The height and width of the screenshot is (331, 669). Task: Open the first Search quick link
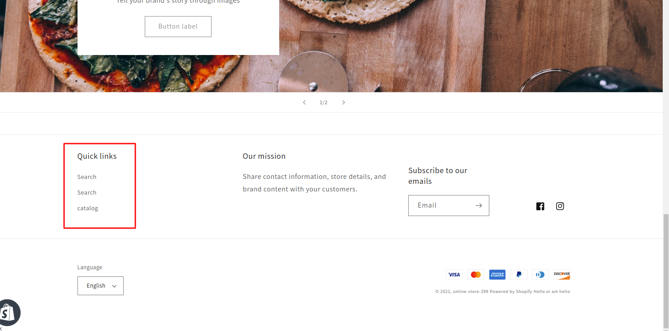click(87, 177)
